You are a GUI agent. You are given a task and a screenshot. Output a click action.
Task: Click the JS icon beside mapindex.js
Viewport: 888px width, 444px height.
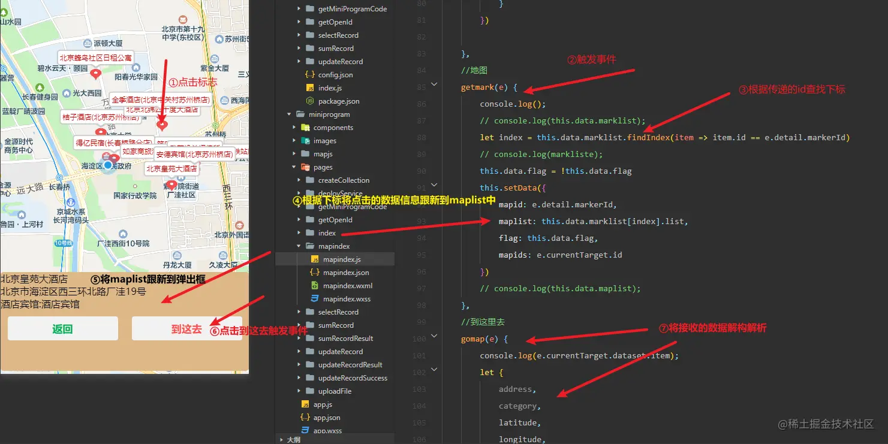coord(314,259)
